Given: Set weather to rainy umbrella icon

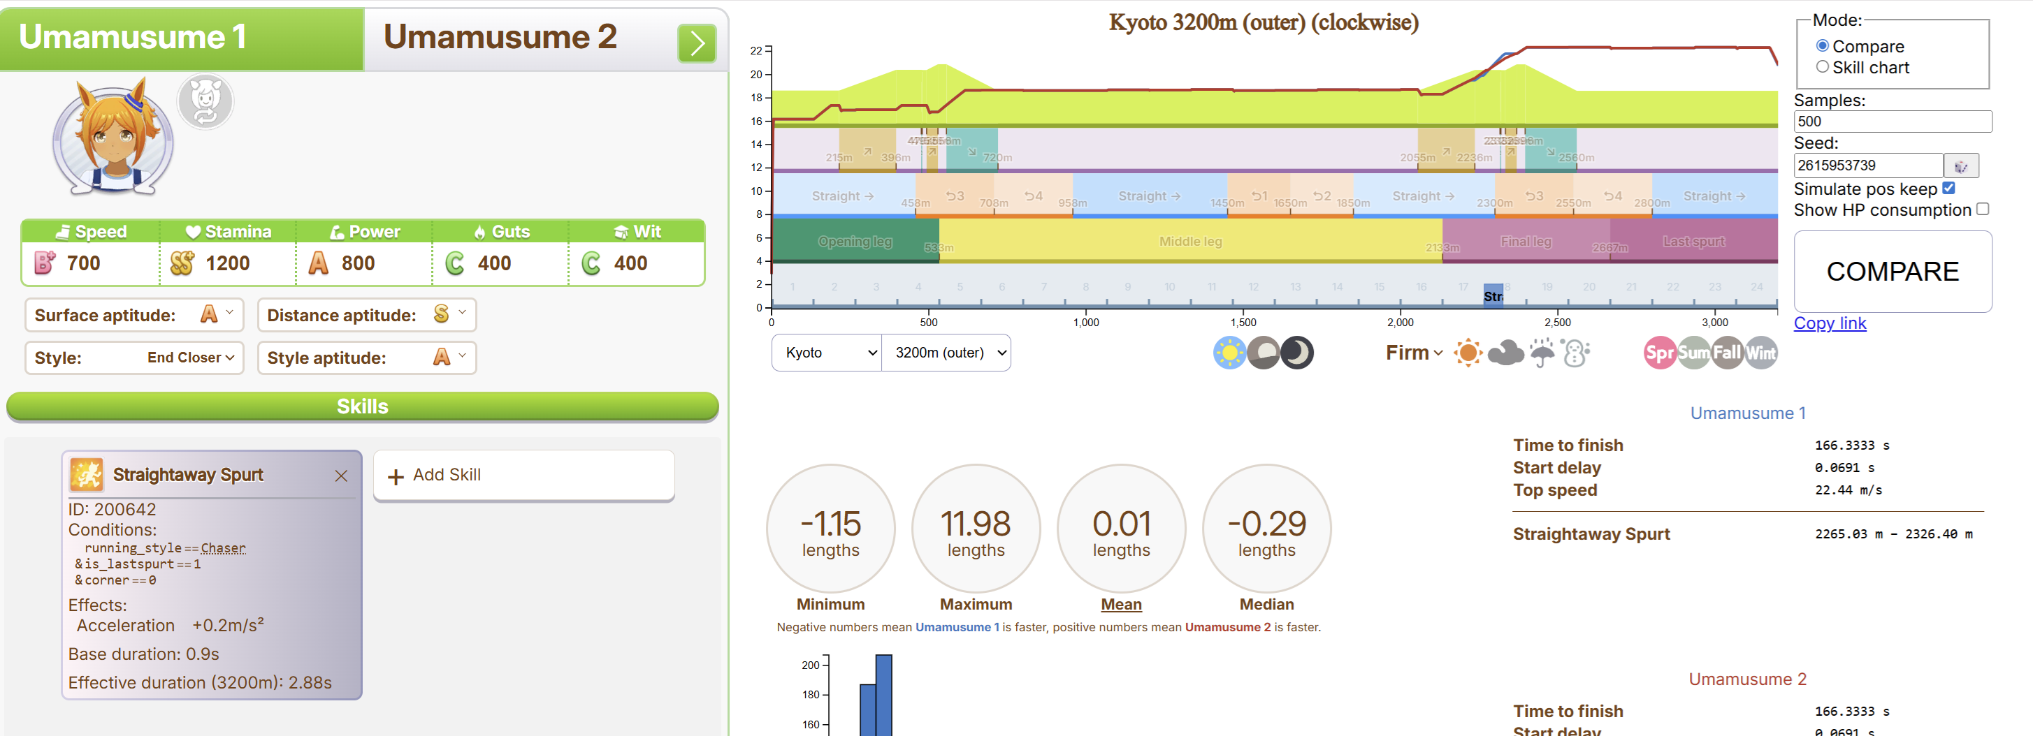Looking at the screenshot, I should point(1541,353).
